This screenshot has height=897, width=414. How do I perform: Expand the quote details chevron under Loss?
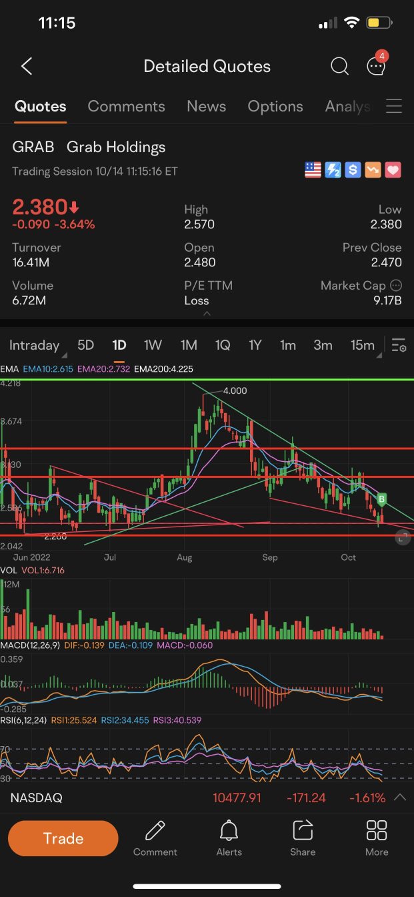pyautogui.click(x=207, y=313)
